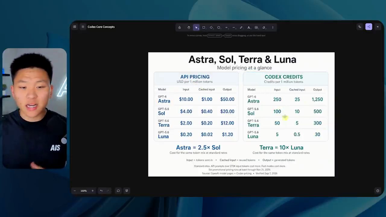Click the $50.00 Astra output price
This screenshot has height=217, width=386.
pyautogui.click(x=227, y=99)
